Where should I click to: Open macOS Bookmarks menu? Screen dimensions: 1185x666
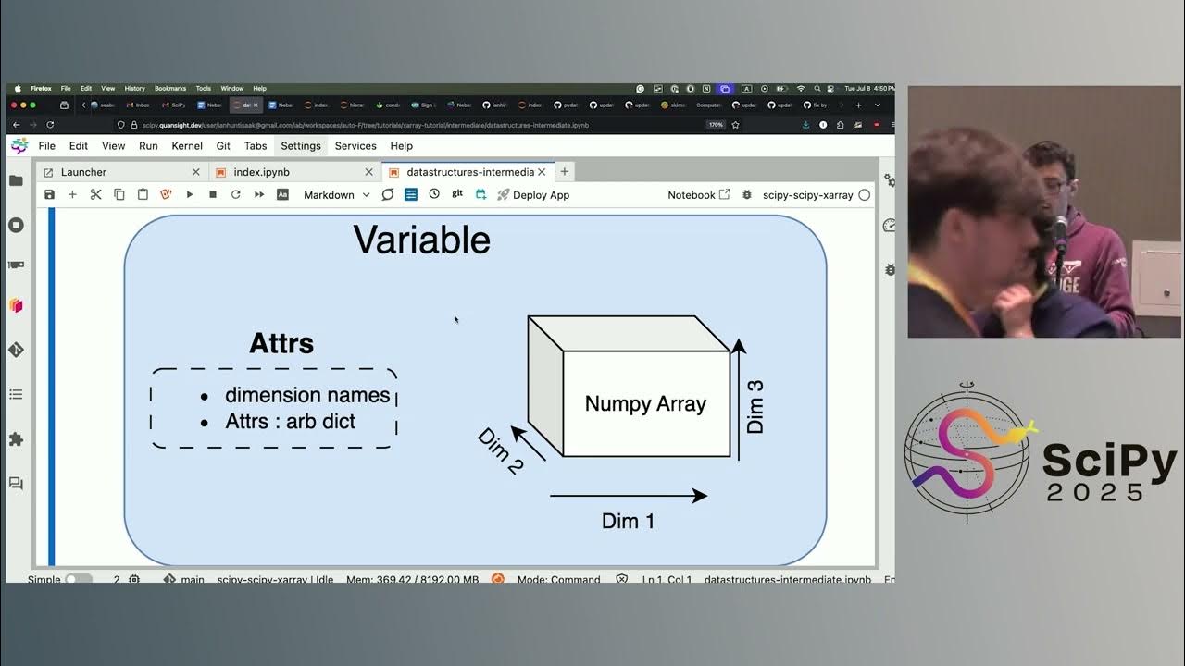point(169,89)
